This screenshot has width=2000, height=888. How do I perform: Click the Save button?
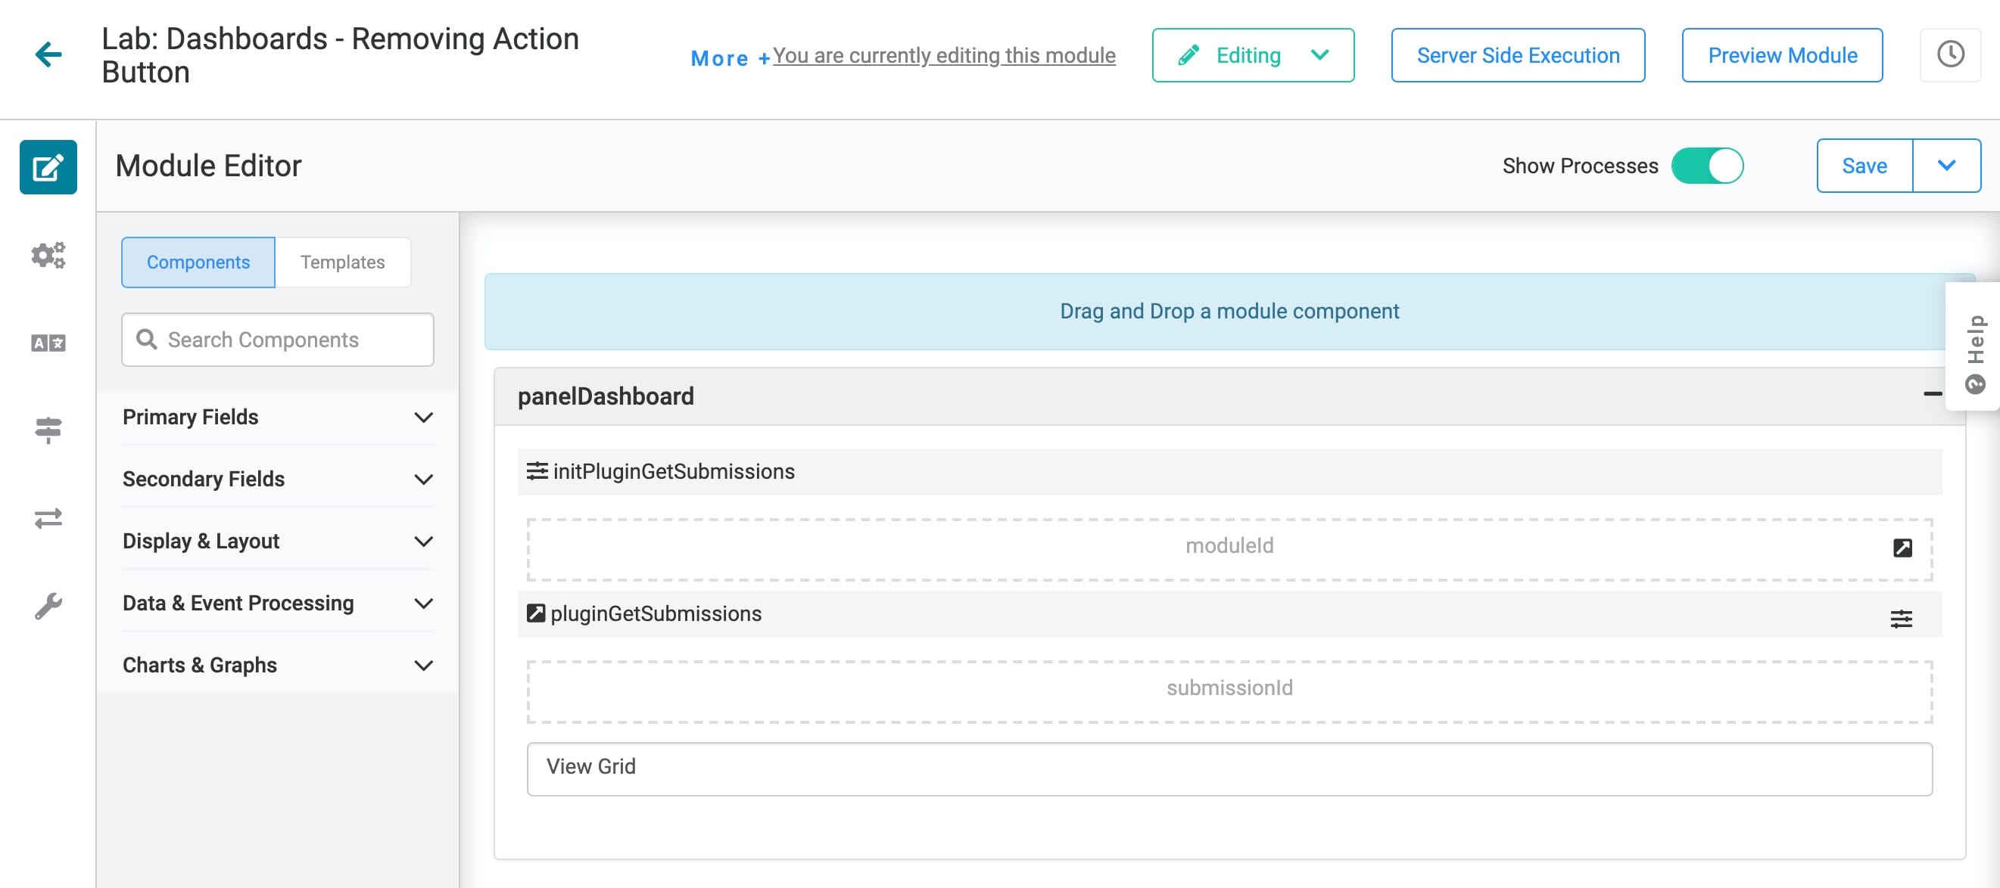(x=1864, y=166)
